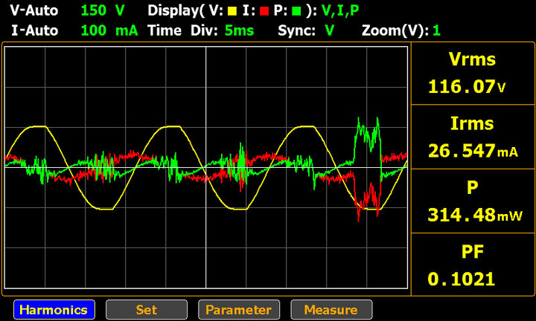The image size is (536, 321).
Task: Select the Measure button
Action: point(331,309)
